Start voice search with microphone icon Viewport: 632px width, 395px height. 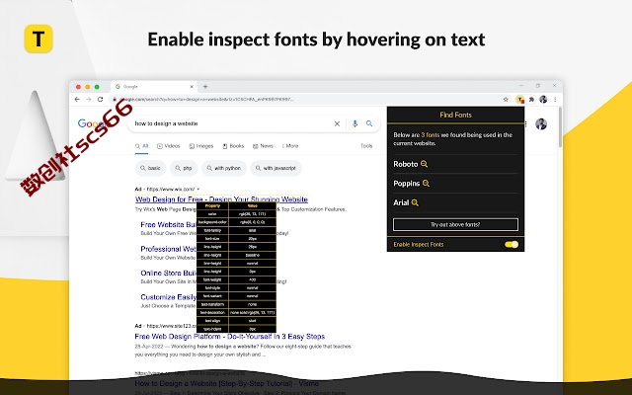coord(355,123)
